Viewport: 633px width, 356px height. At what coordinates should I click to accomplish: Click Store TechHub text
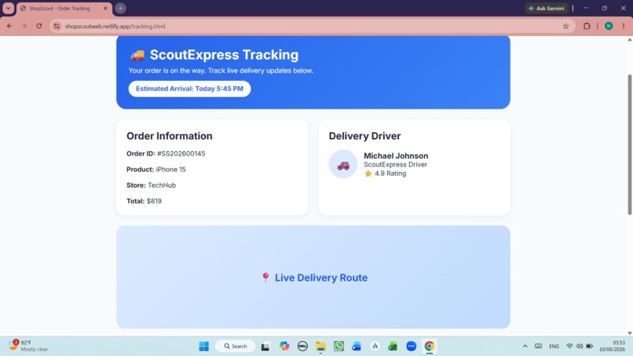point(151,185)
